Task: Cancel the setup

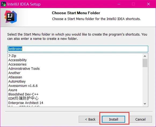Action: coord(140,119)
